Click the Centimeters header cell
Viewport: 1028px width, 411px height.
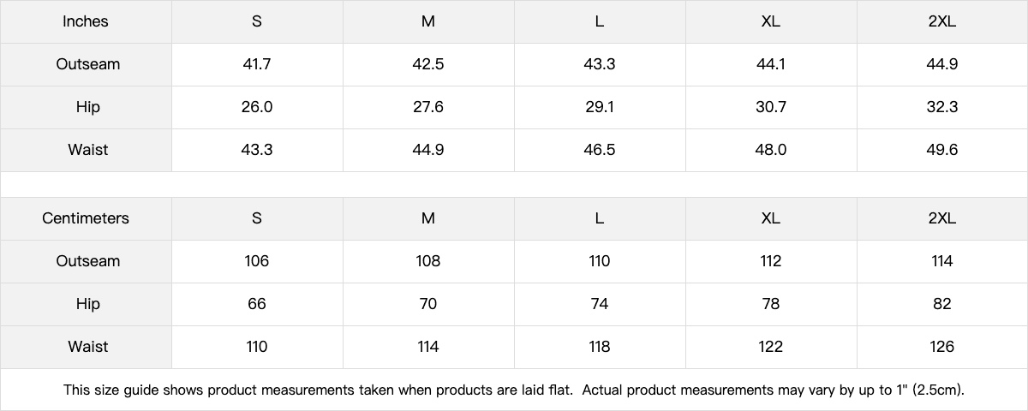[86, 218]
